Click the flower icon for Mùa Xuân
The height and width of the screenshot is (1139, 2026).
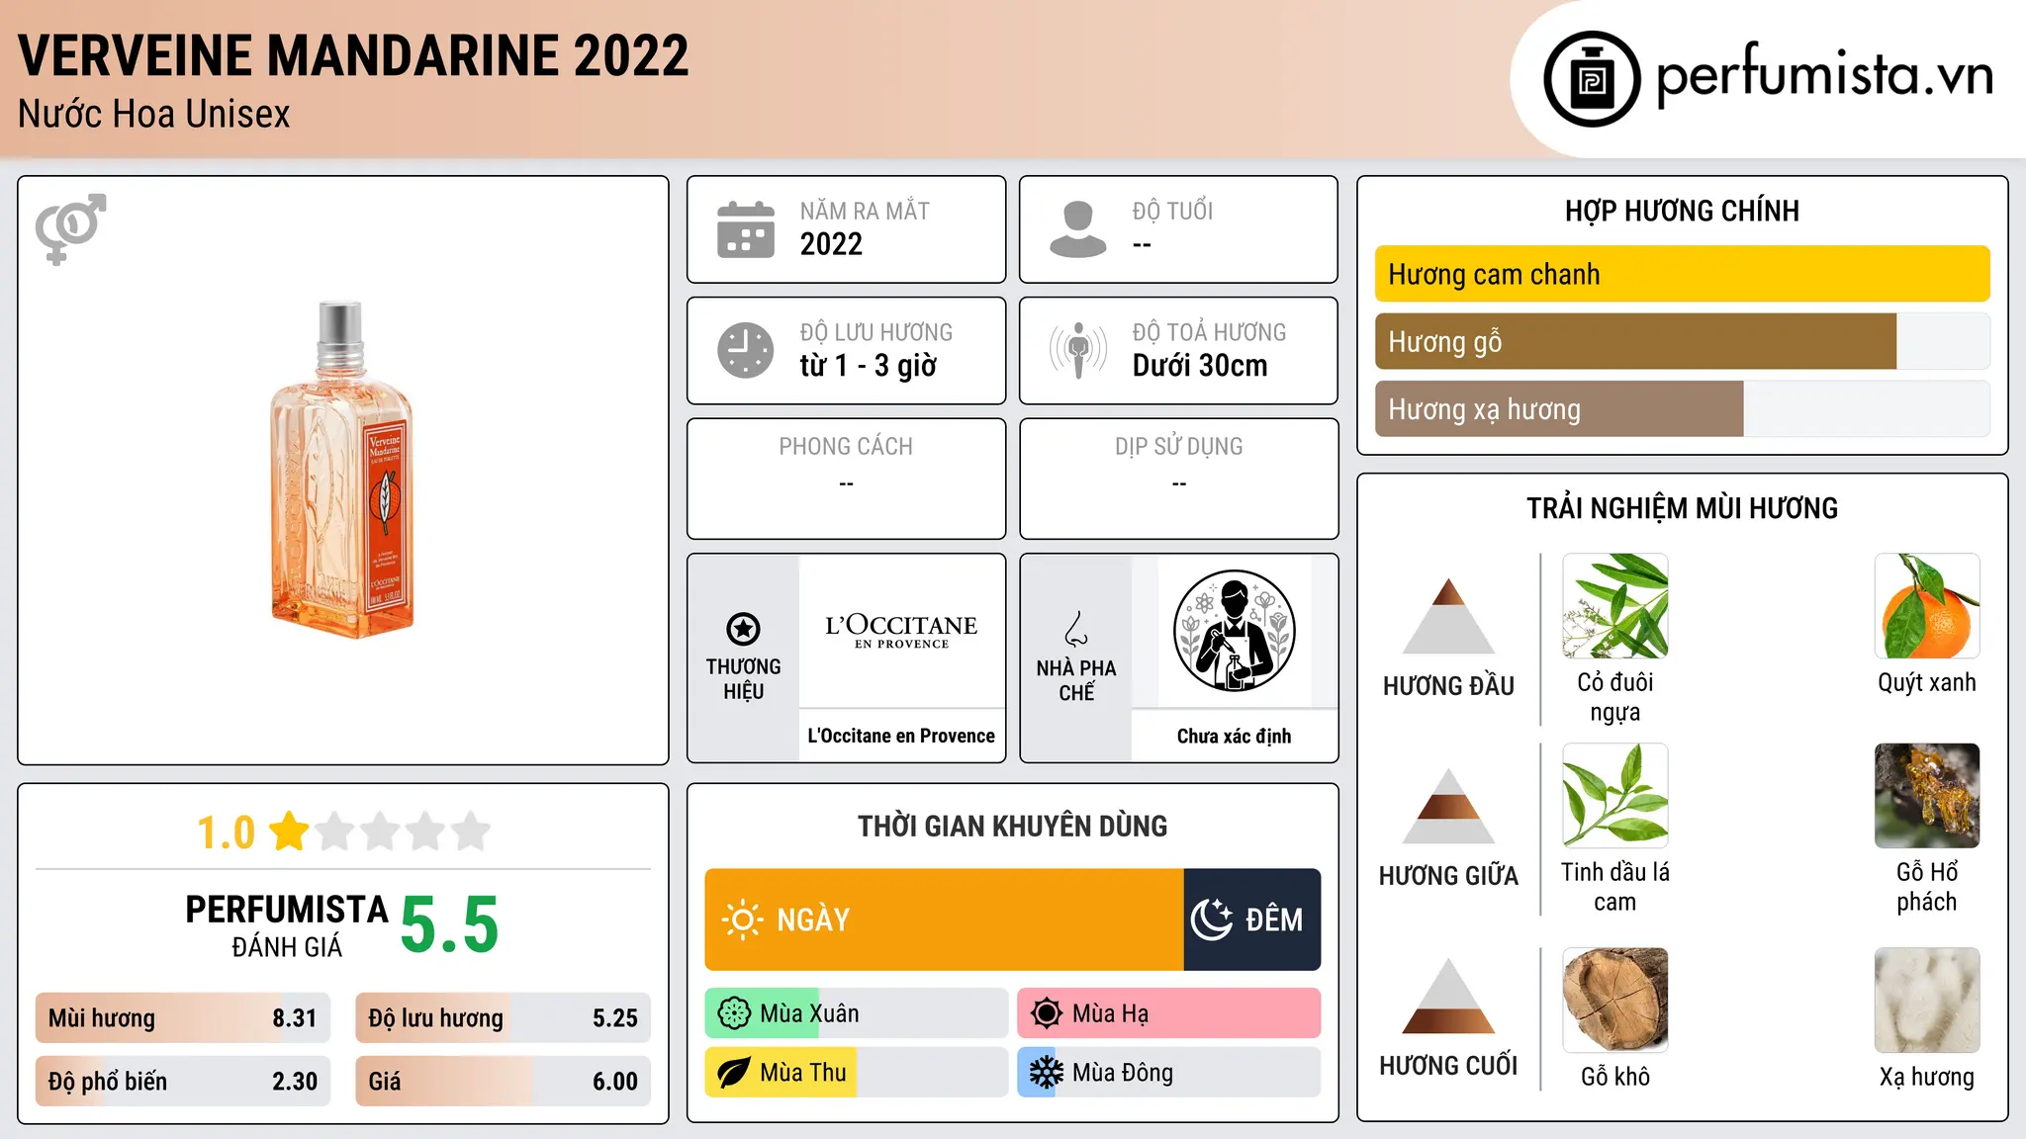[734, 1013]
